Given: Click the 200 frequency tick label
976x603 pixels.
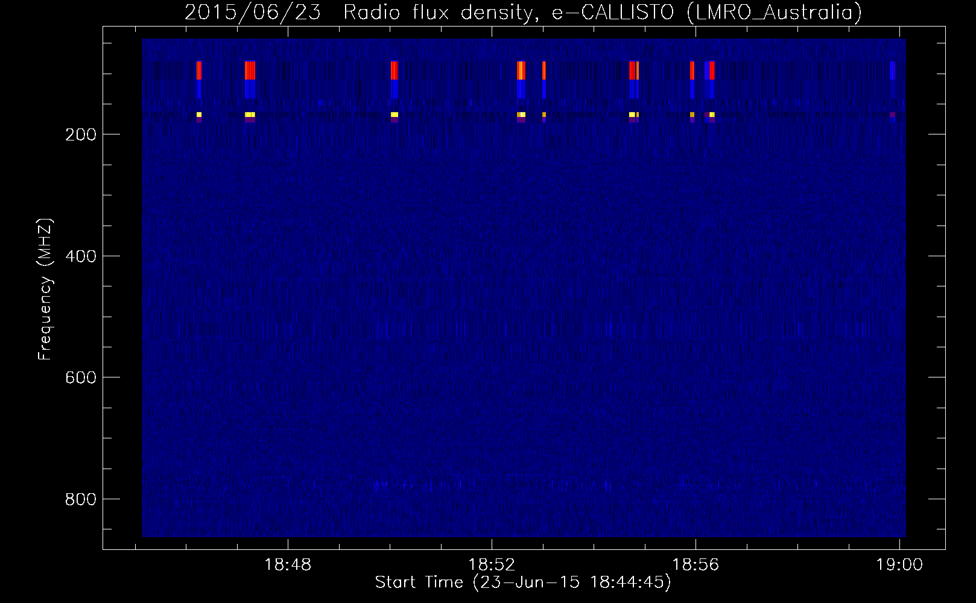Looking at the screenshot, I should tap(81, 134).
